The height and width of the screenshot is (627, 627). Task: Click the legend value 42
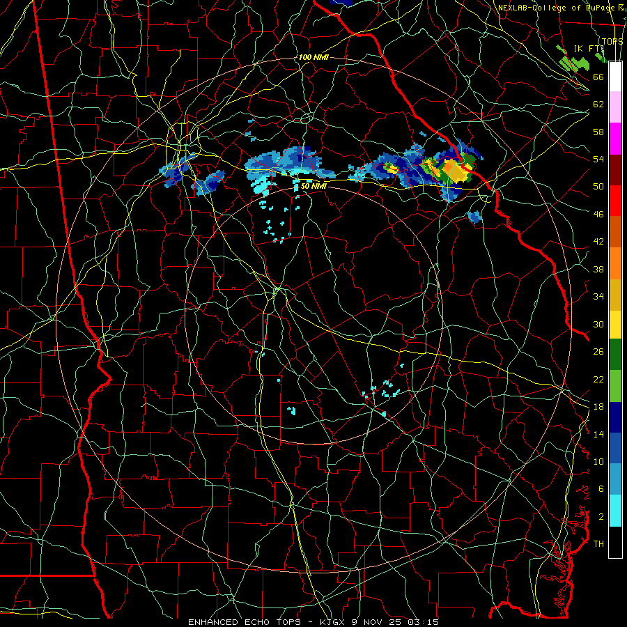click(x=598, y=242)
